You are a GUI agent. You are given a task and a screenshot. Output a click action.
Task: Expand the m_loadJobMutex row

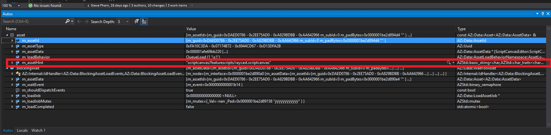(12, 101)
